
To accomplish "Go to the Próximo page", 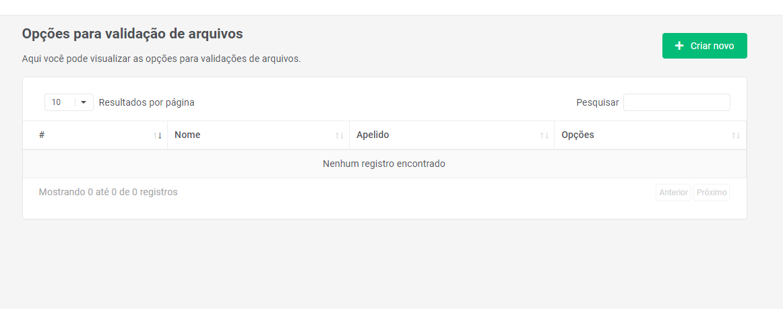I will tap(712, 193).
